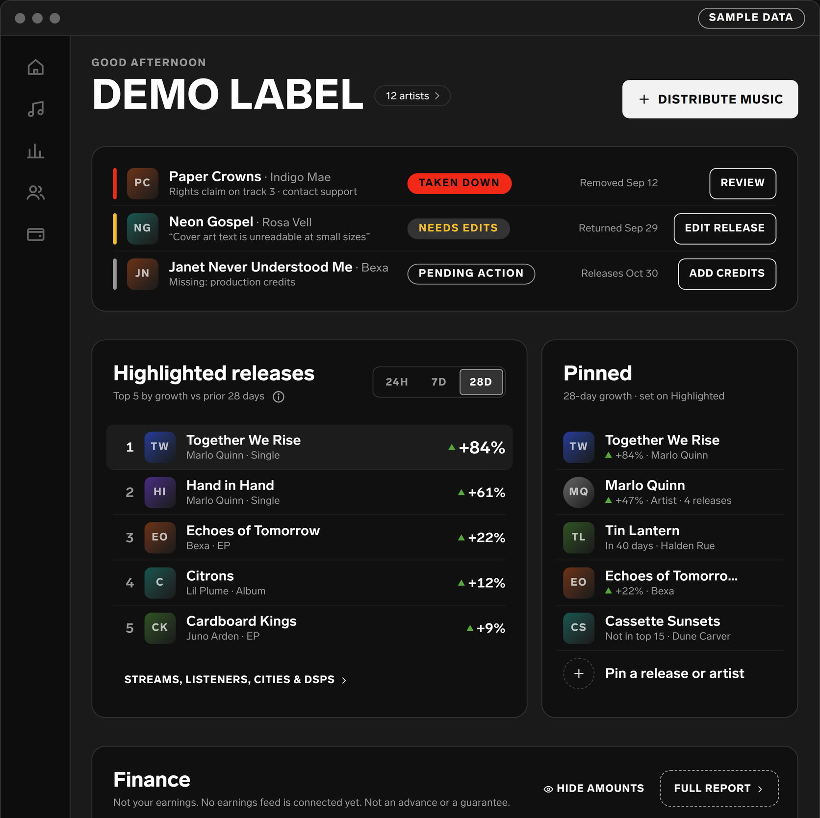Select the 28D time range

click(481, 382)
